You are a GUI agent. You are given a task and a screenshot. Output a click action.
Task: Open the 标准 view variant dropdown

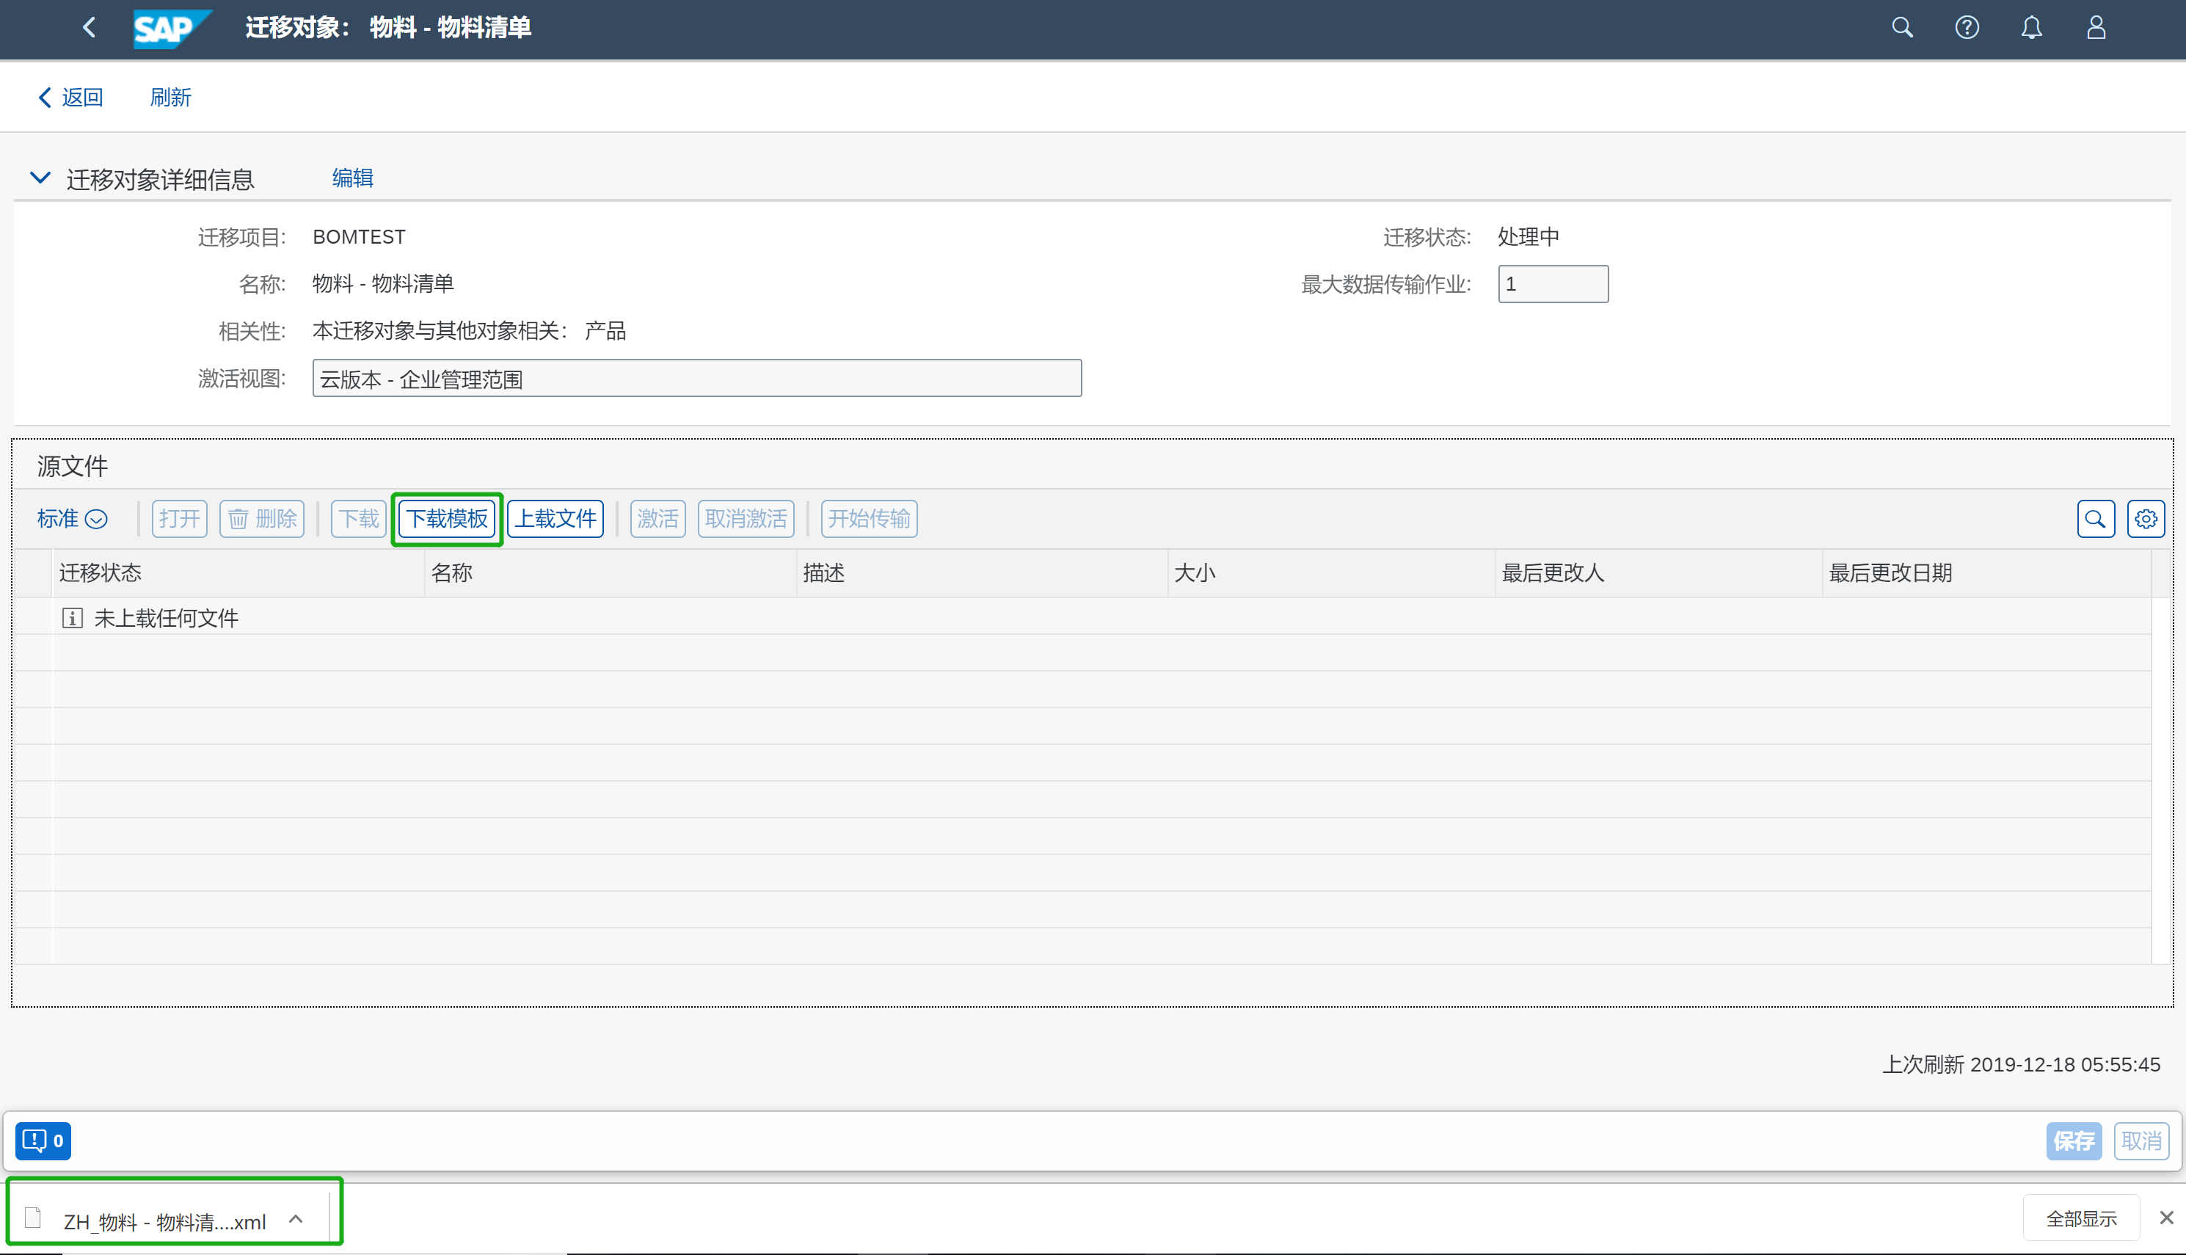tap(73, 518)
